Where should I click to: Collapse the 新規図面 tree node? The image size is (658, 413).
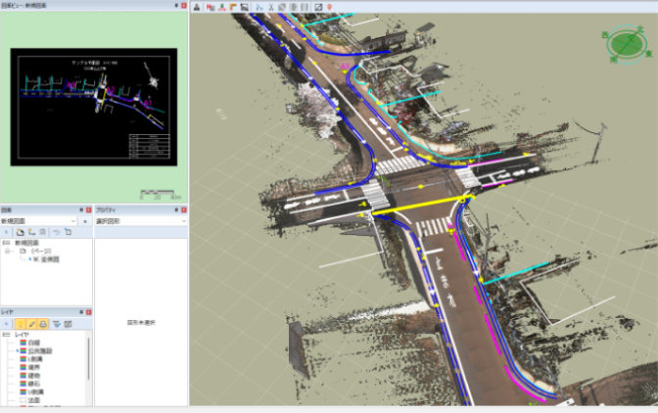[x=8, y=243]
